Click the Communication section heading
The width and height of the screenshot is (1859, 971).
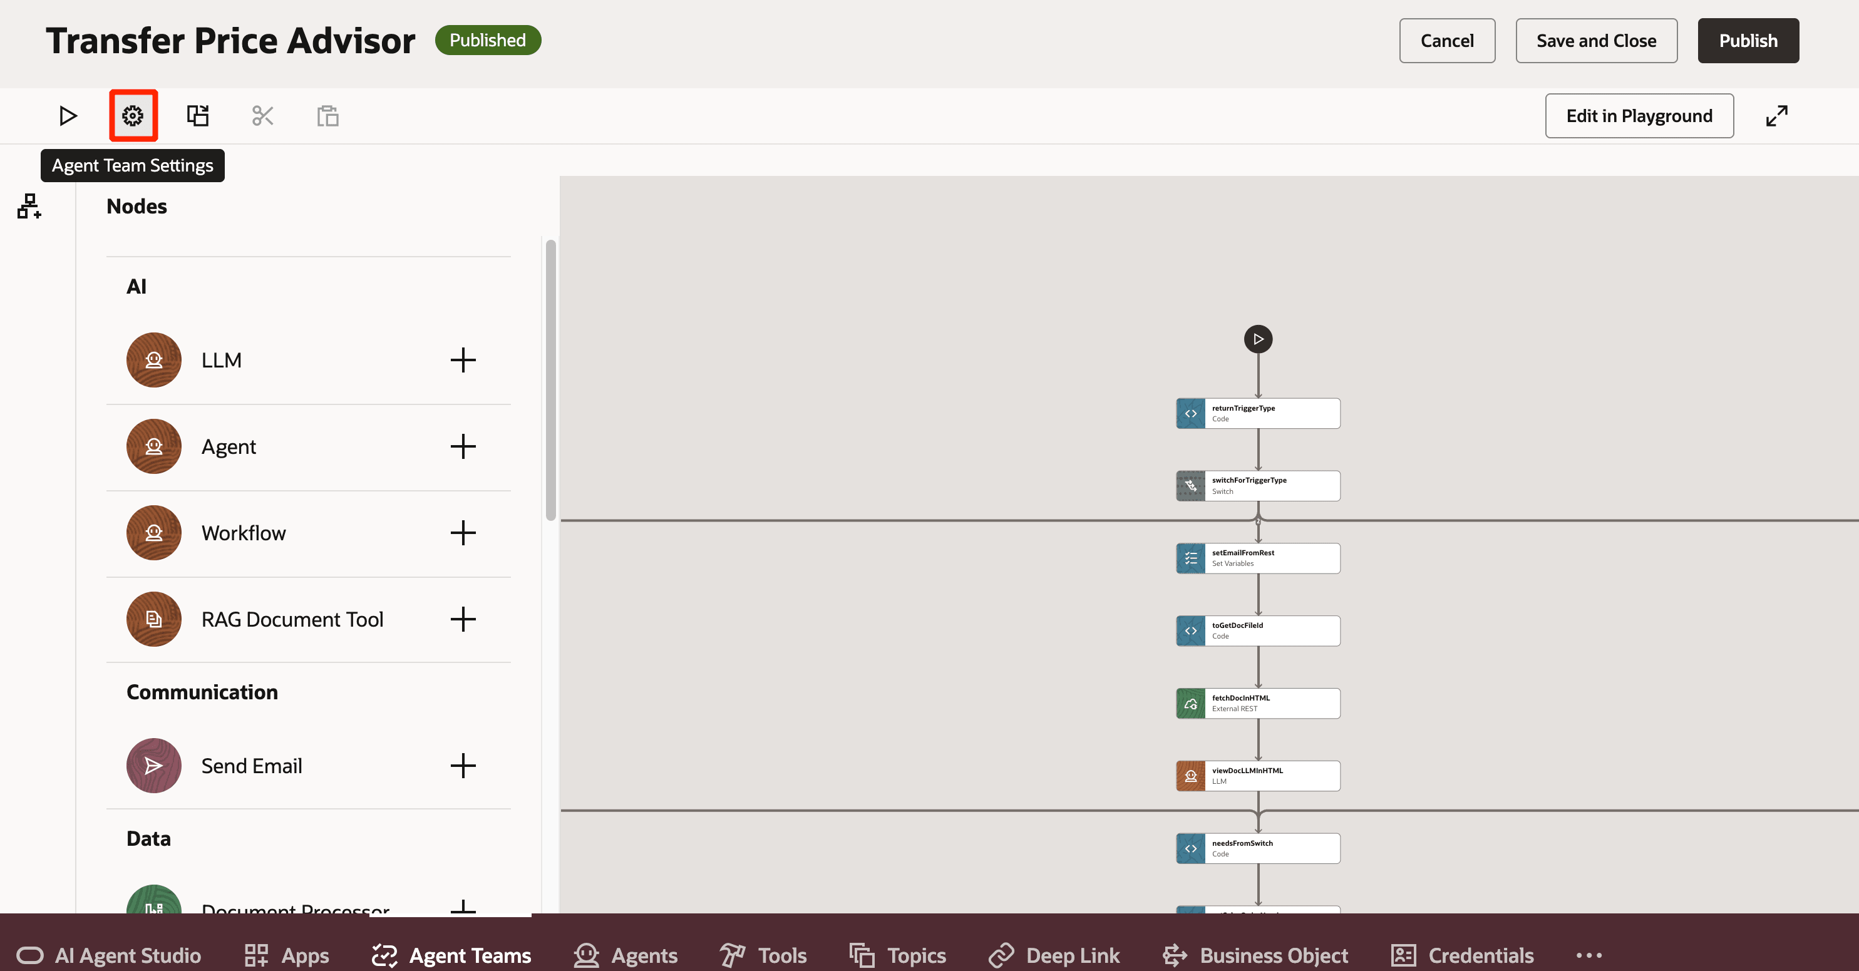(x=202, y=692)
